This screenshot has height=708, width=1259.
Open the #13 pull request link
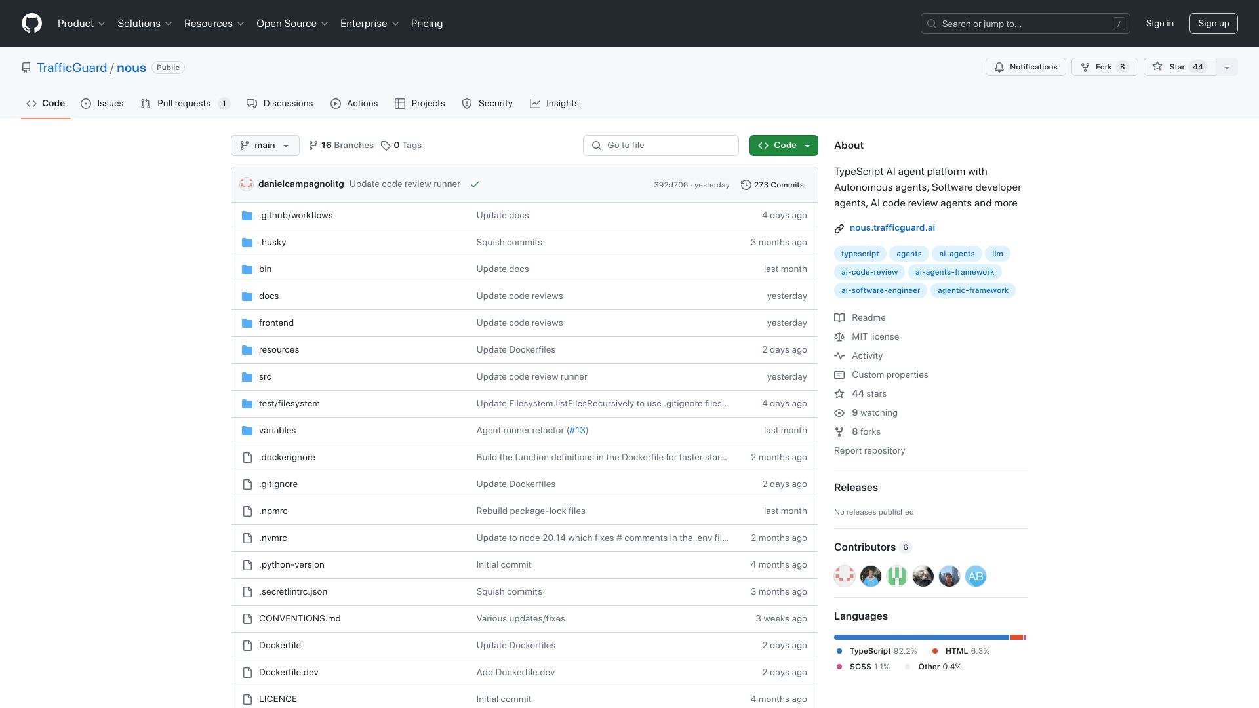(x=577, y=431)
